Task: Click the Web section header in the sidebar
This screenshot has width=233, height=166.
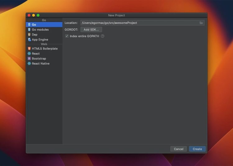Action: [x=44, y=44]
